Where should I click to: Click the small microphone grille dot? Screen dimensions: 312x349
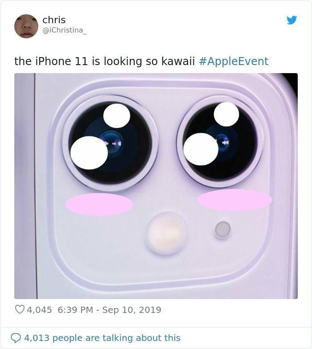pyautogui.click(x=223, y=230)
